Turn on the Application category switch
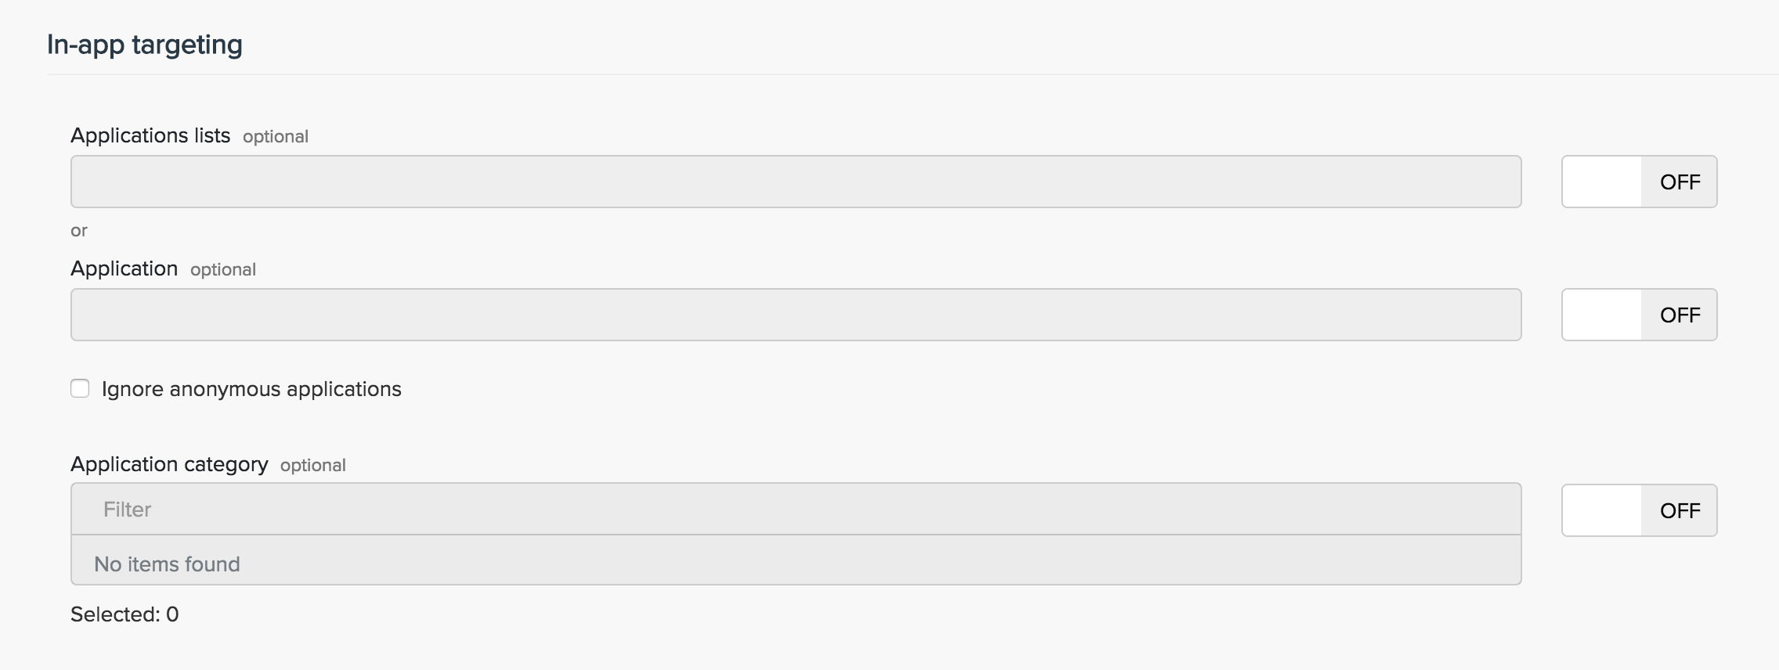The height and width of the screenshot is (670, 1779). 1639,510
